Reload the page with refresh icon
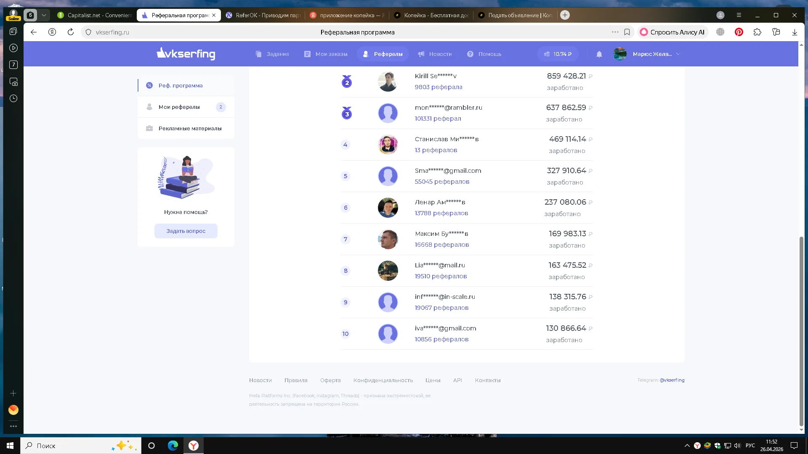 (x=71, y=32)
